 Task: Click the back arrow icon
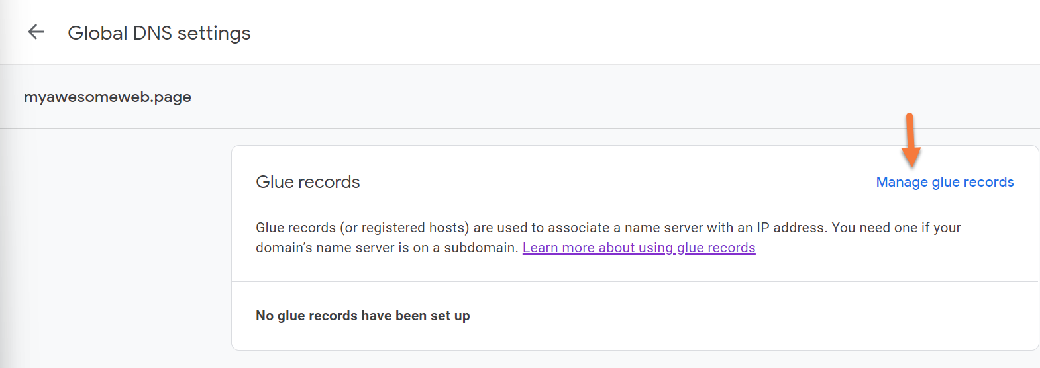[x=36, y=32]
